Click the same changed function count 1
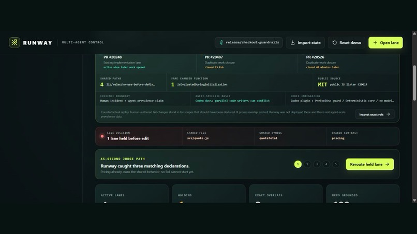Viewport: 417px width, 234px height. pos(173,85)
